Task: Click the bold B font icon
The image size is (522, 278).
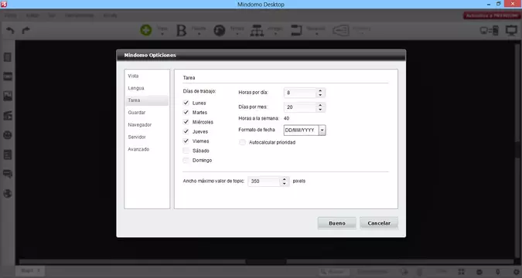Action: 181,30
